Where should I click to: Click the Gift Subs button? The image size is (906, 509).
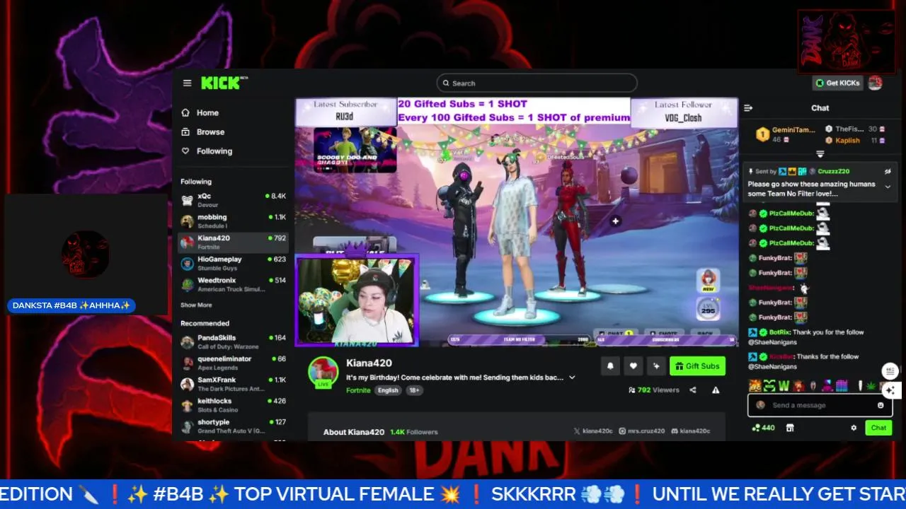(x=697, y=365)
